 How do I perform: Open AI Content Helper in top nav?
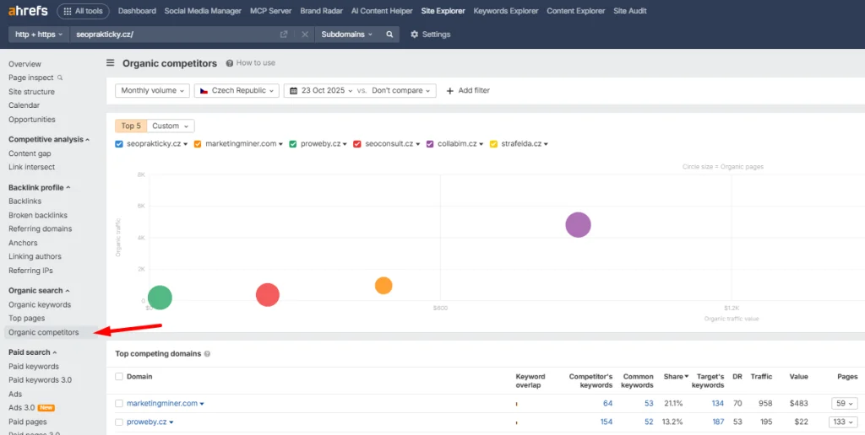382,11
